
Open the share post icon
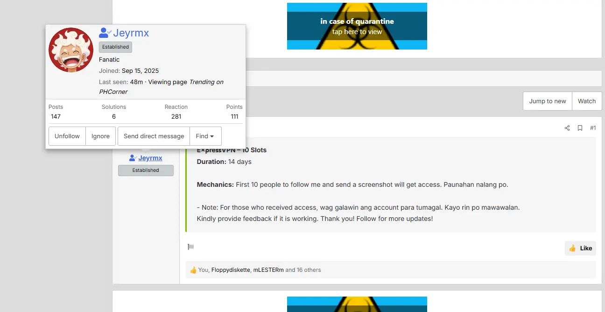click(567, 128)
